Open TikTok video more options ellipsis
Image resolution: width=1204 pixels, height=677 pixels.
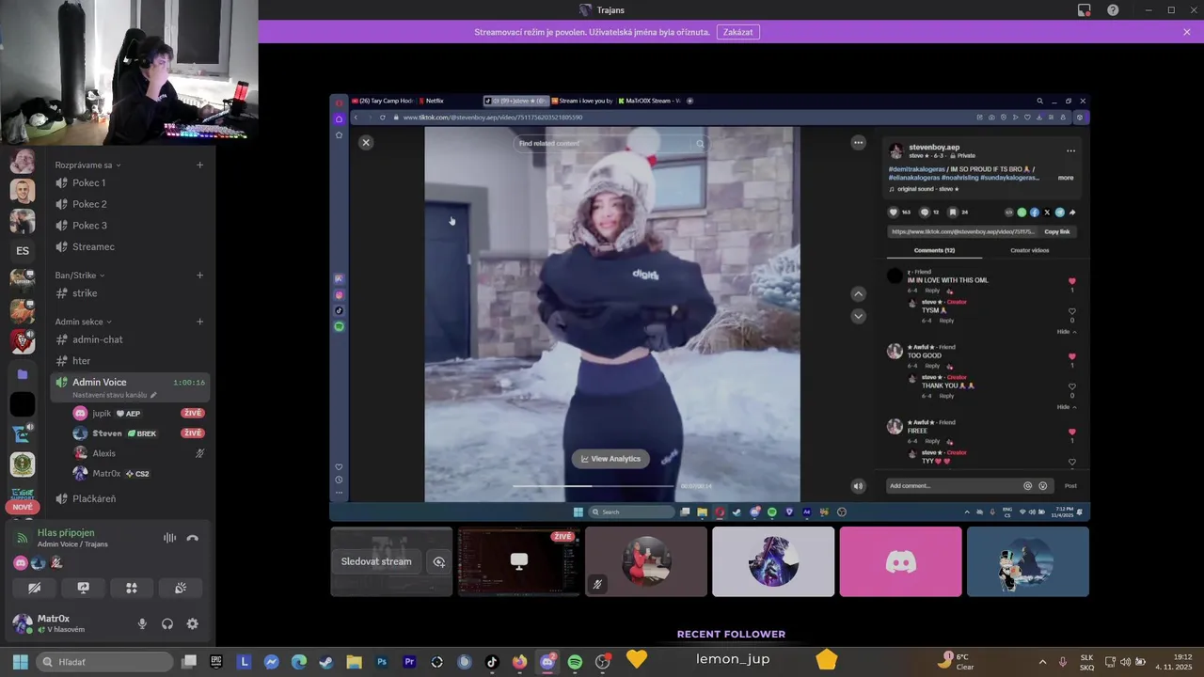click(858, 142)
